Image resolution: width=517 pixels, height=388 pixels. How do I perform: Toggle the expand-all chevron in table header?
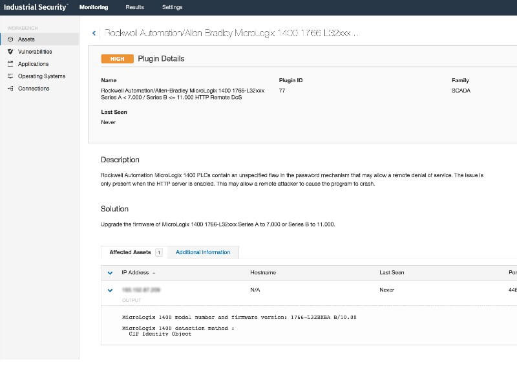point(110,273)
